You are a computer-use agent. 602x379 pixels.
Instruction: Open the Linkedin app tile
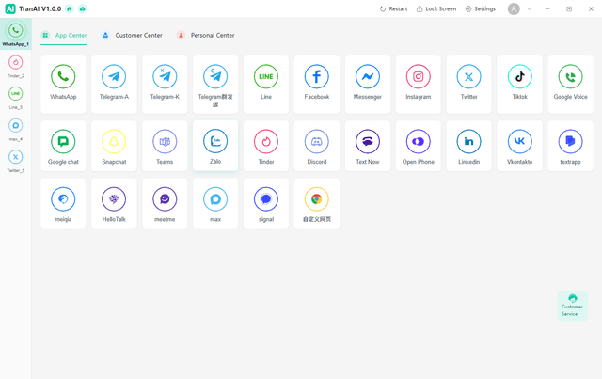[468, 146]
